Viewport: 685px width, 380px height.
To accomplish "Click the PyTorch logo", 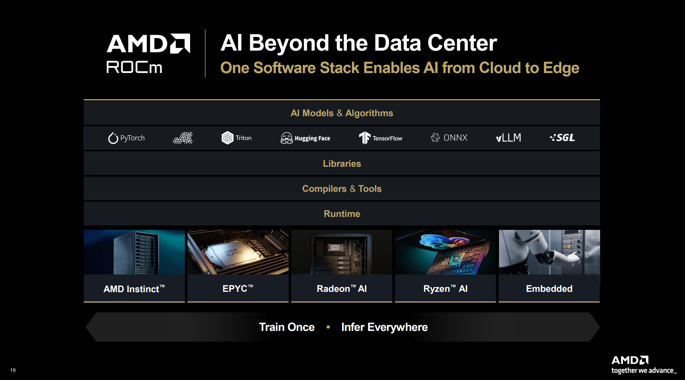I will [126, 138].
